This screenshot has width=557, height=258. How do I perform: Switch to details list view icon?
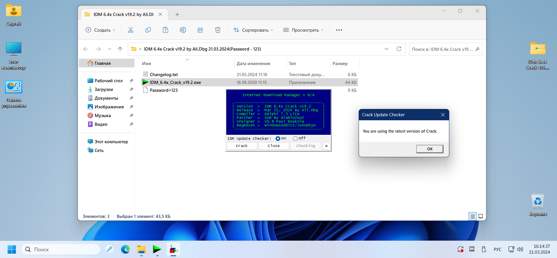pos(472,216)
